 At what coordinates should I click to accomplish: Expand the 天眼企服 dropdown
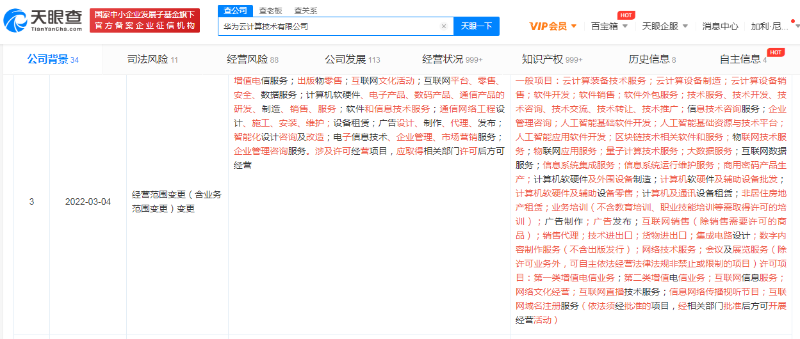pyautogui.click(x=665, y=26)
